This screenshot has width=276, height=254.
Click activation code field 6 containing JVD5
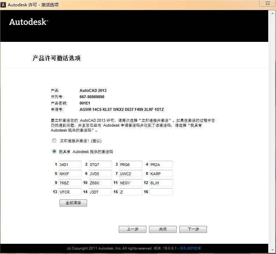coord(100,173)
